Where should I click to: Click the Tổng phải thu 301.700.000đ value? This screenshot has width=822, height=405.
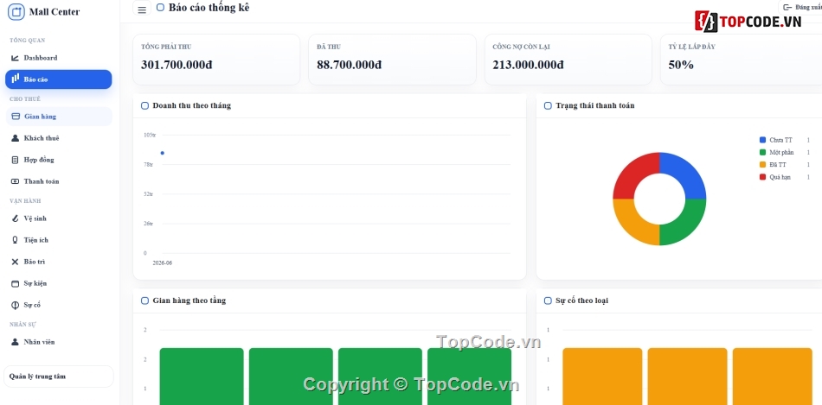(x=177, y=65)
